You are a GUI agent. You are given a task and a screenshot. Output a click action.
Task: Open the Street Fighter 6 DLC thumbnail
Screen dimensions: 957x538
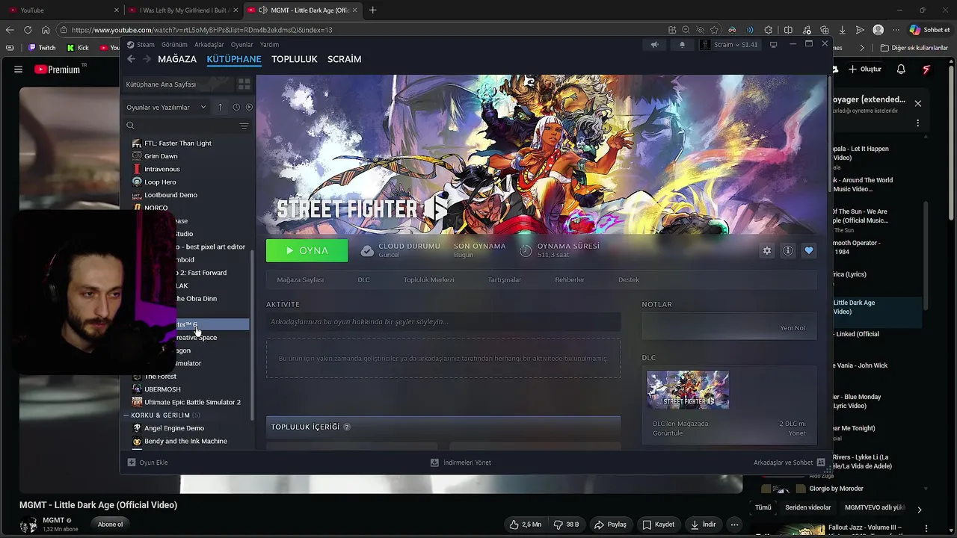(x=688, y=390)
